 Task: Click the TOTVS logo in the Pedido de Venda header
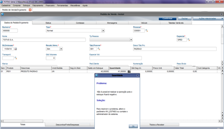[3, 14]
